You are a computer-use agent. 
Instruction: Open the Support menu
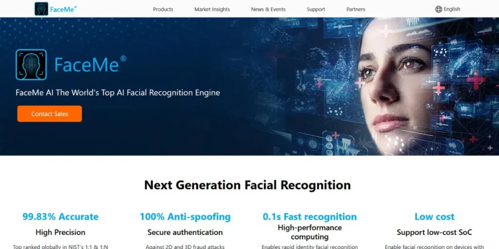click(x=316, y=9)
